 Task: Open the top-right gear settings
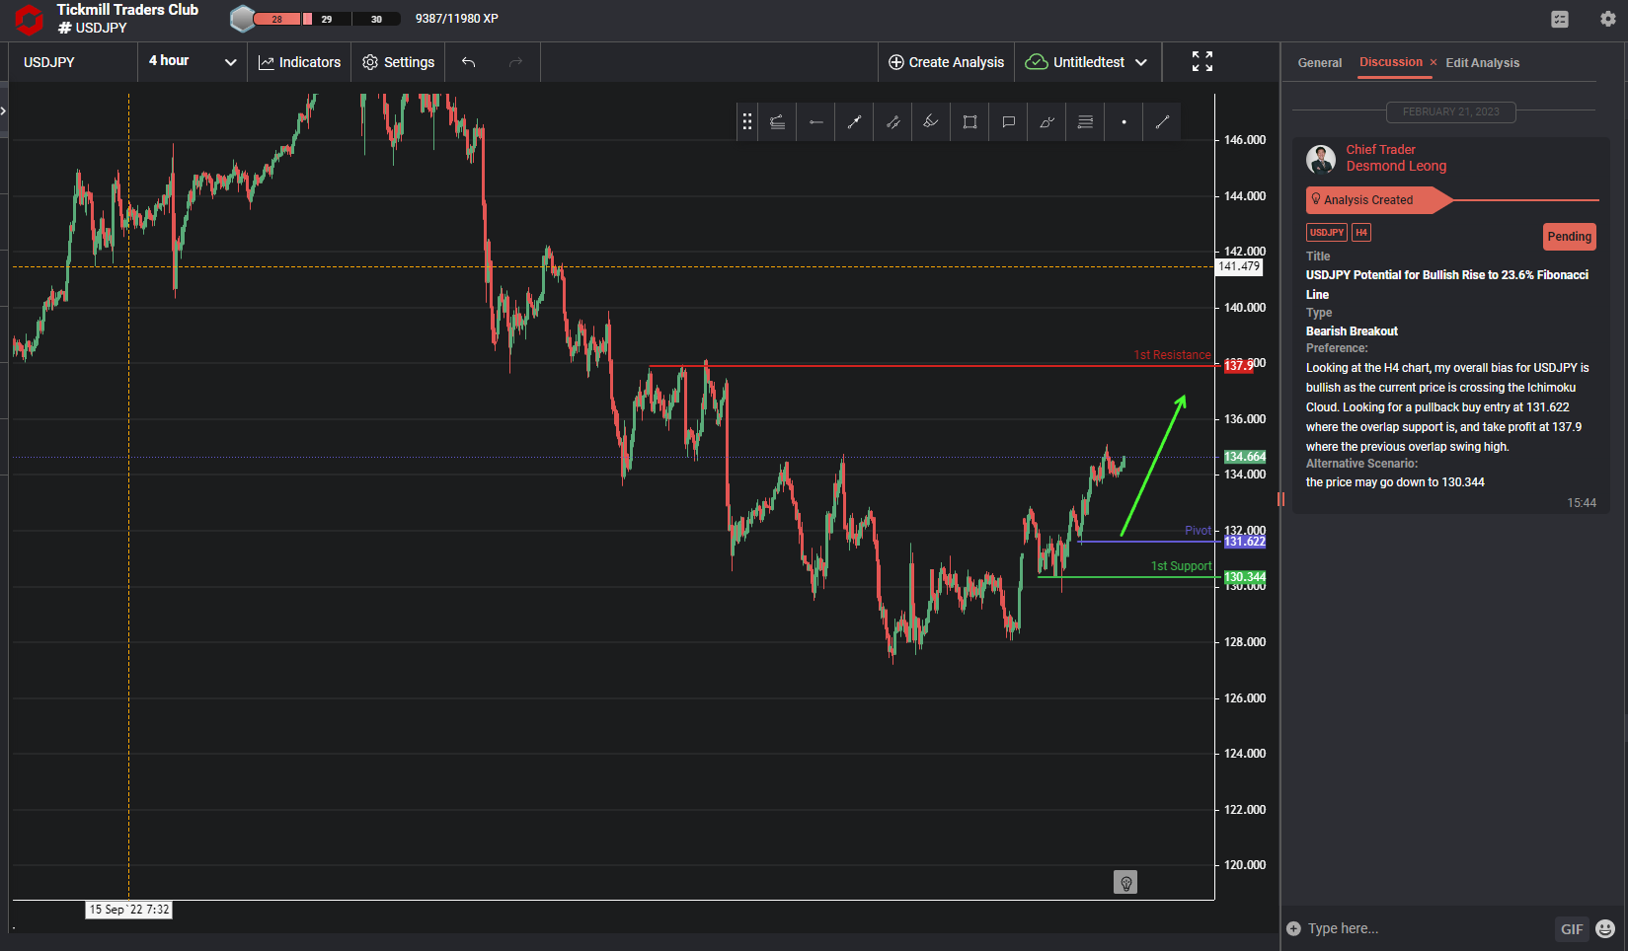(x=1607, y=19)
